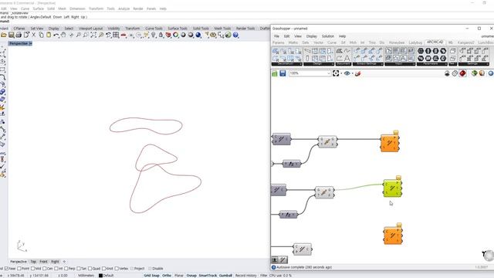Switch to the Honeybee tab in Grasshopper
Screen dimensions: 494x278
(x=397, y=42)
